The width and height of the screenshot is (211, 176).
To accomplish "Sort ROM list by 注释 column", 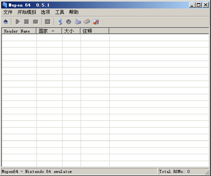I will click(95, 31).
